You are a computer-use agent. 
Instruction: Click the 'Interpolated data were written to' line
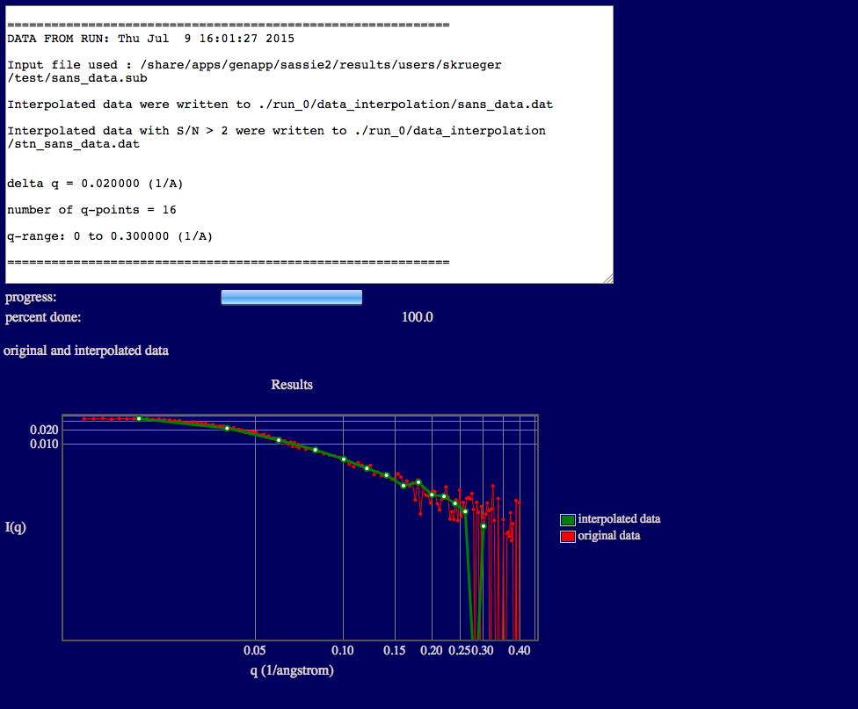pos(280,105)
